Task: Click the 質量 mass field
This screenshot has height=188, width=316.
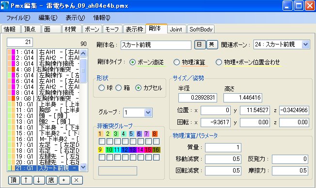Action: 223,147
